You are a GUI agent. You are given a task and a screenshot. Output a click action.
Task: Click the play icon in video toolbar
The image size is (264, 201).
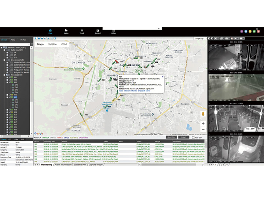(x=235, y=38)
